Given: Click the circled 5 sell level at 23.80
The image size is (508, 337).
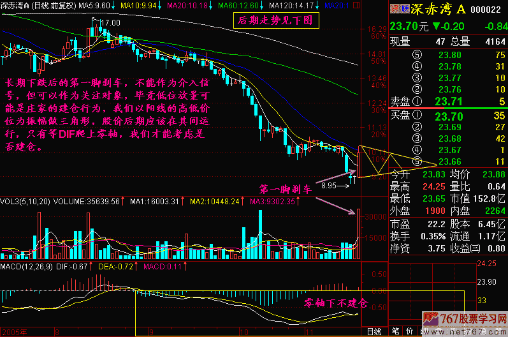Looking at the screenshot, I should [x=417, y=56].
